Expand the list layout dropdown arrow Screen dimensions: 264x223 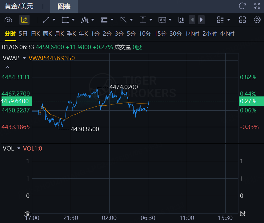[x=229, y=20]
